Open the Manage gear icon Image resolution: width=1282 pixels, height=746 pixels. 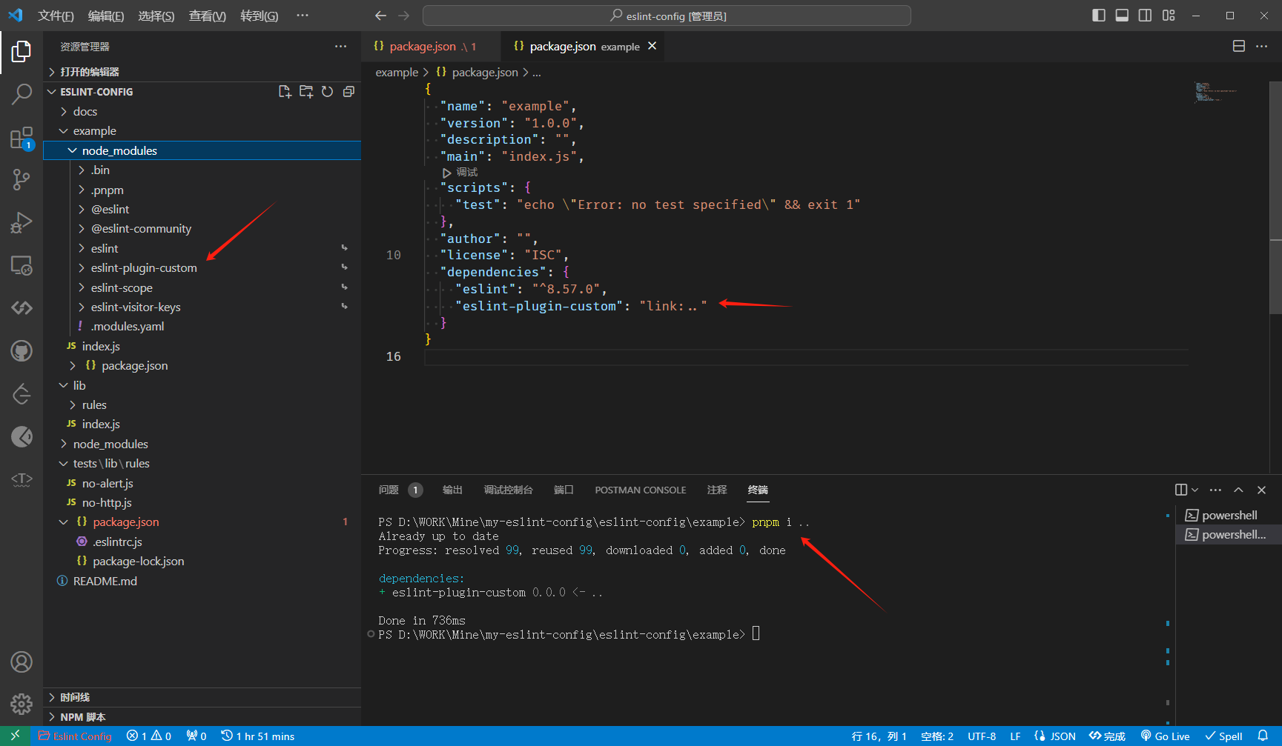[22, 704]
